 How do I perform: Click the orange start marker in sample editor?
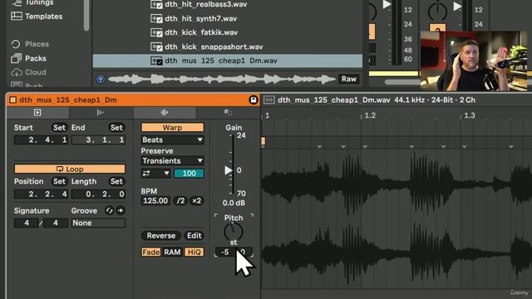(x=263, y=141)
